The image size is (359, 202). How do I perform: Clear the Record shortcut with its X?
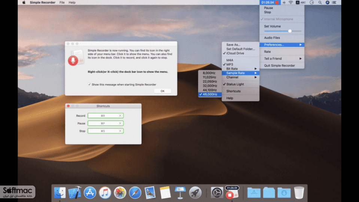click(120, 116)
